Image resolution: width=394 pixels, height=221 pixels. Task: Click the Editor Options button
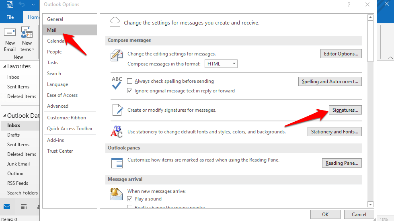(x=341, y=54)
